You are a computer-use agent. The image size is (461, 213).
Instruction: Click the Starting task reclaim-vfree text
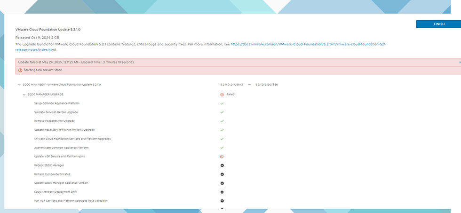click(x=43, y=70)
